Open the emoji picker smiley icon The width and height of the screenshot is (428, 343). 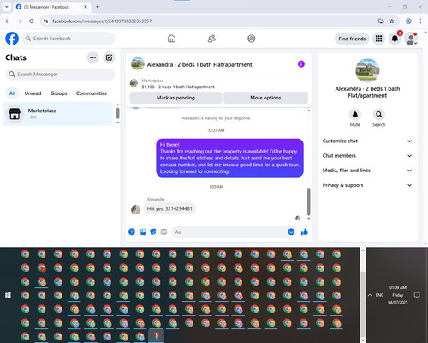click(x=291, y=232)
